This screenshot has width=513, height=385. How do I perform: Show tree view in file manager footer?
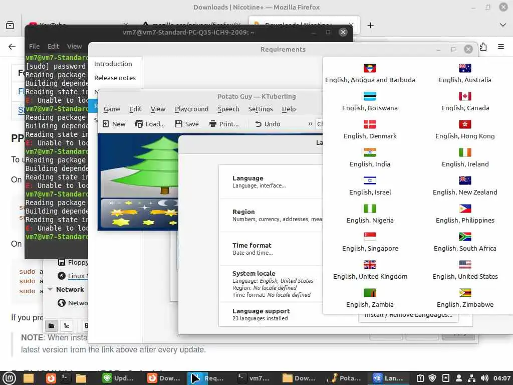click(x=67, y=325)
